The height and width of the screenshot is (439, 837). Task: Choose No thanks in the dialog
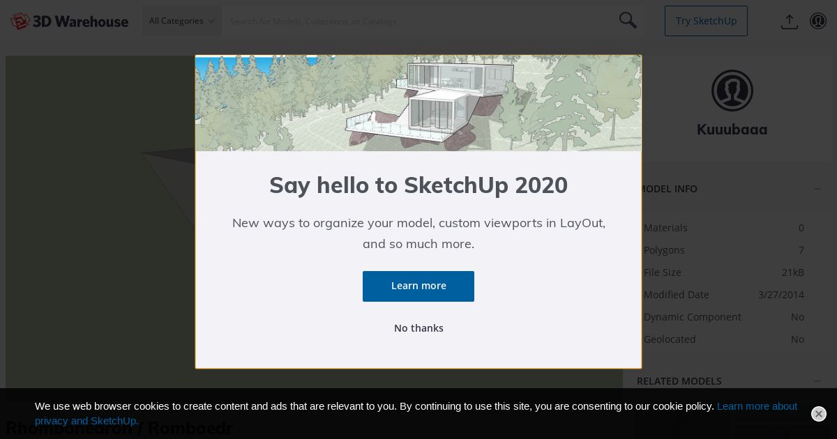(x=418, y=328)
